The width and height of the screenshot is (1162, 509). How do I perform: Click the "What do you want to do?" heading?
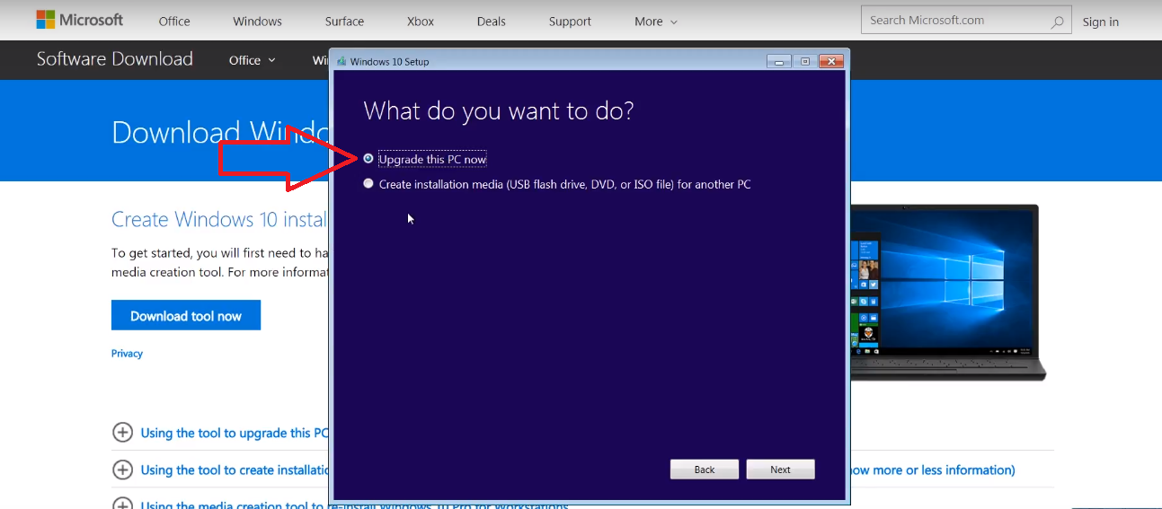[x=499, y=111]
